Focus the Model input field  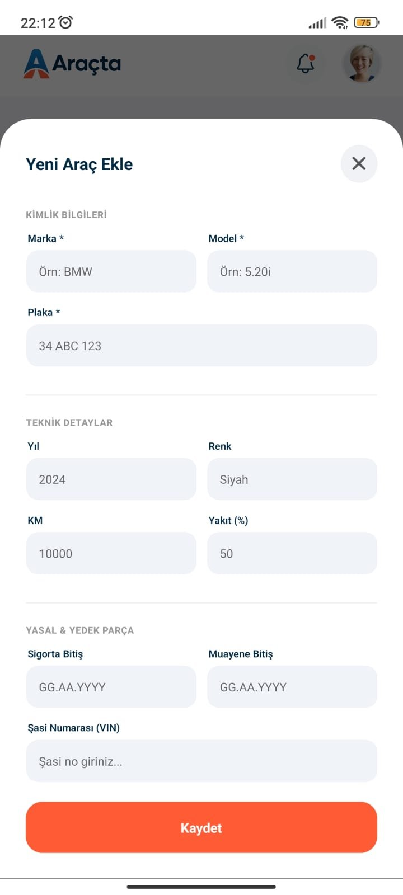(292, 271)
